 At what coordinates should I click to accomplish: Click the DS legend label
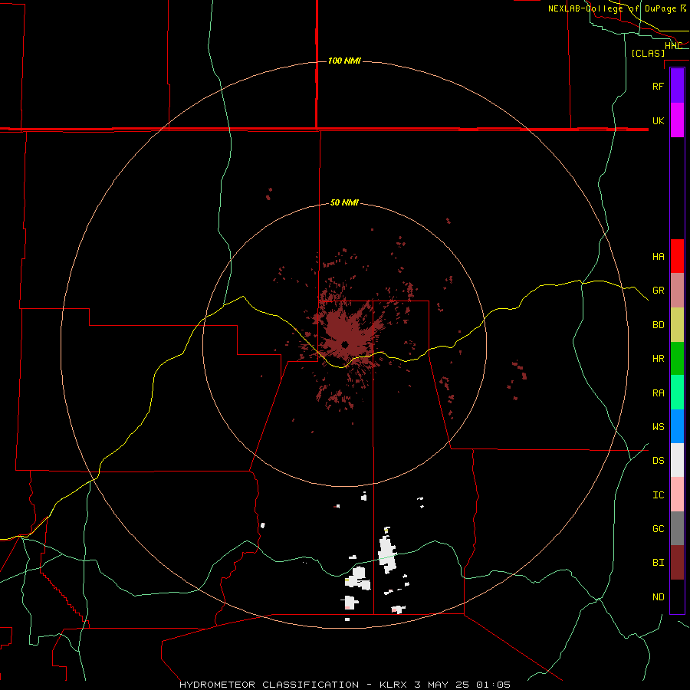[658, 461]
